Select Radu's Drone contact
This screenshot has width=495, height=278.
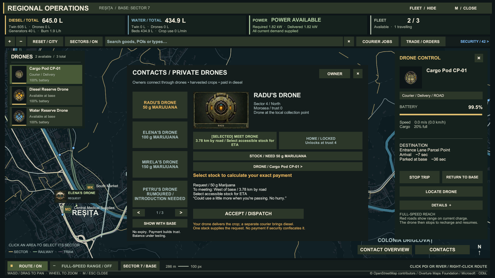point(160,105)
